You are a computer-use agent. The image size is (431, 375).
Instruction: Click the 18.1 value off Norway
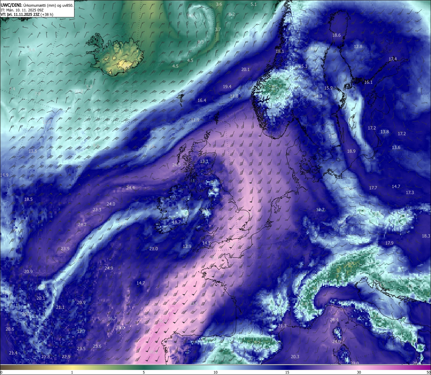coord(280,51)
